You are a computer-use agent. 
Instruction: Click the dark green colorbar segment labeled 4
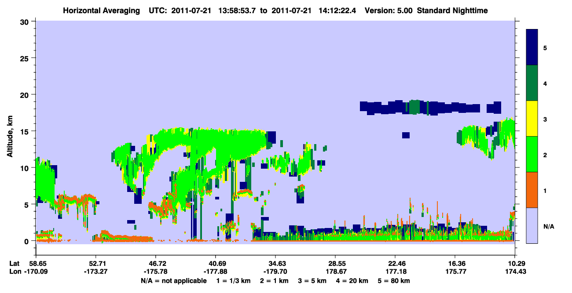(532, 83)
